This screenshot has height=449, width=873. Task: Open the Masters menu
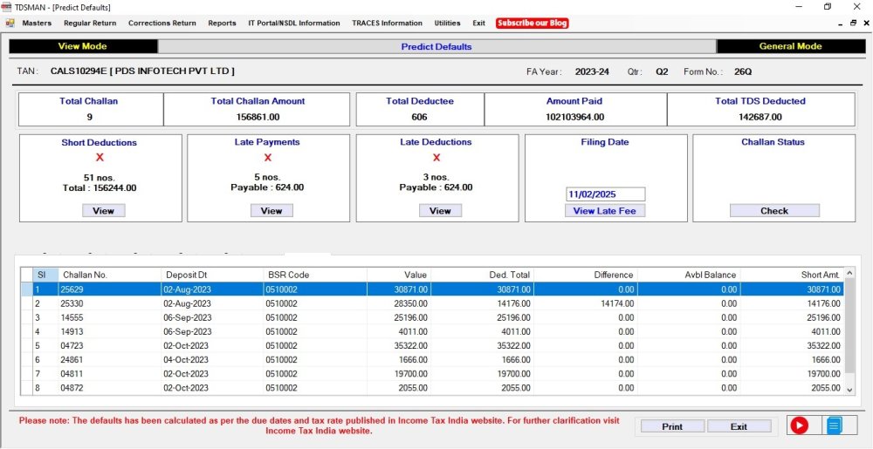point(37,24)
